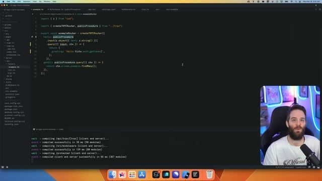Switch to References to 'publicProcedure' tab
Screen dimensions: 322x181
(x=65, y=10)
